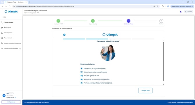
Task: Click the Finalizar step number 4 circle
Action: (x=161, y=21)
